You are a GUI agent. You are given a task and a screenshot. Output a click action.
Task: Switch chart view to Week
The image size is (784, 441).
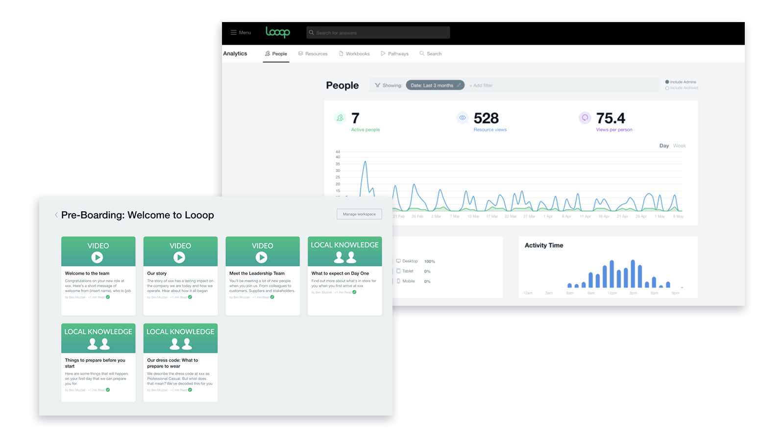pyautogui.click(x=679, y=146)
